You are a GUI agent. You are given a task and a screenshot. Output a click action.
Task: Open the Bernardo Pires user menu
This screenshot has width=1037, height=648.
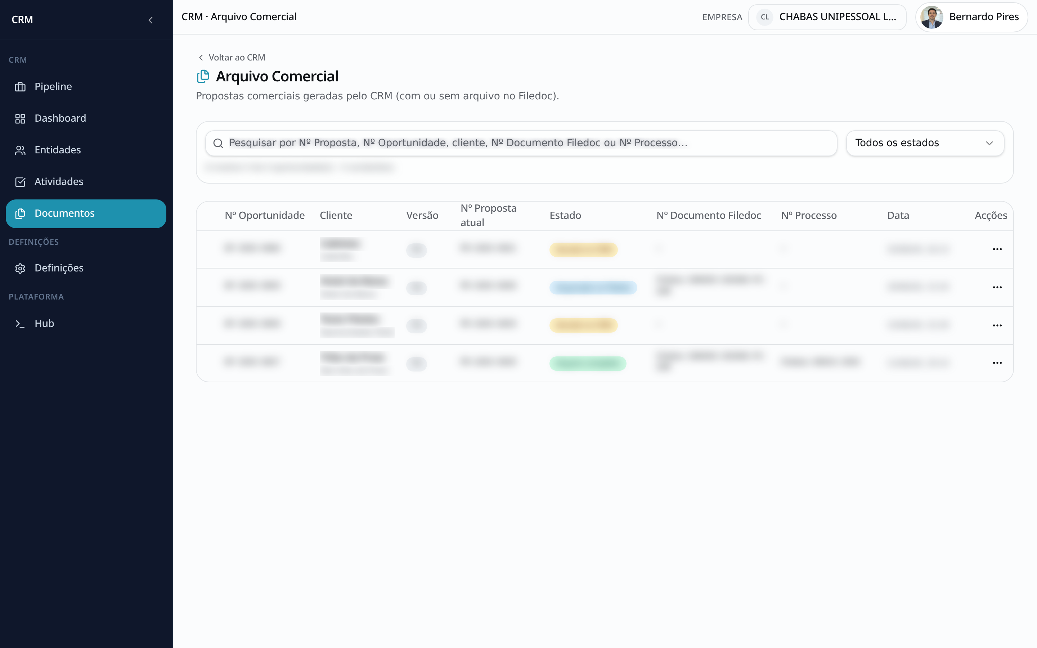(x=971, y=17)
